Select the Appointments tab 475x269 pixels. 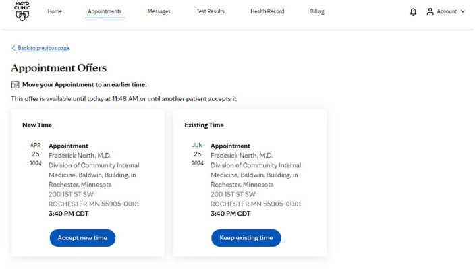click(105, 11)
